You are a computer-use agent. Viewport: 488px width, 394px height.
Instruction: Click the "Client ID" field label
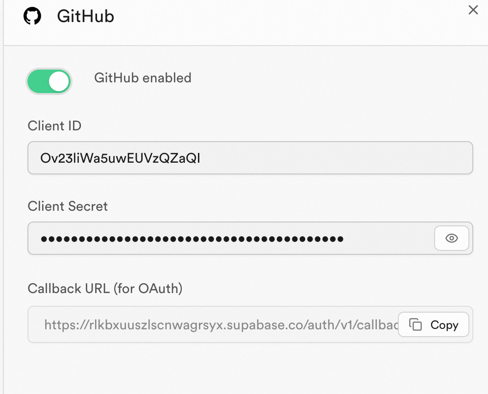coord(54,126)
